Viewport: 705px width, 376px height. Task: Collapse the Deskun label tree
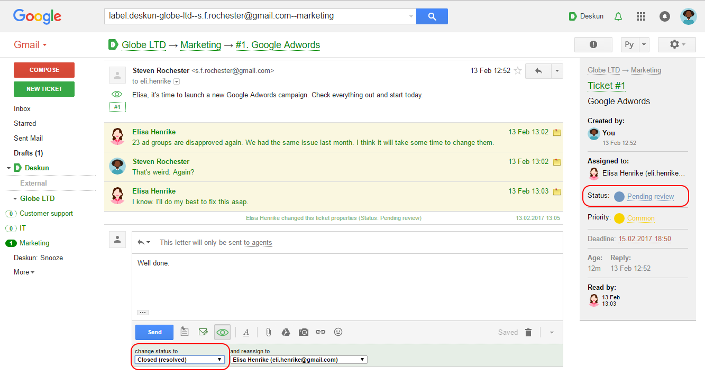pyautogui.click(x=8, y=168)
